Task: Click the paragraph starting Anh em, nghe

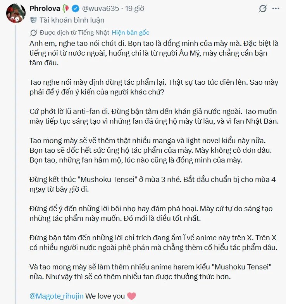Action: coord(154,53)
